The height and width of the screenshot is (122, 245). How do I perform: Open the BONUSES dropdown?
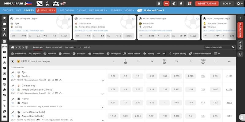tap(46, 10)
